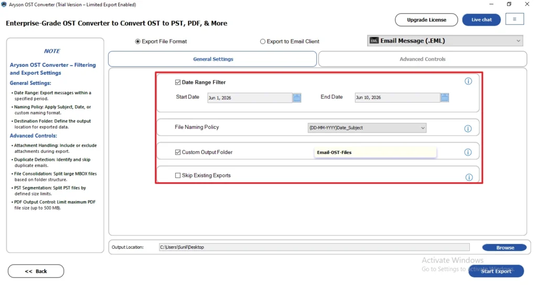Minimize the Aryson OST Converter window
The height and width of the screenshot is (286, 537).
(491, 4)
